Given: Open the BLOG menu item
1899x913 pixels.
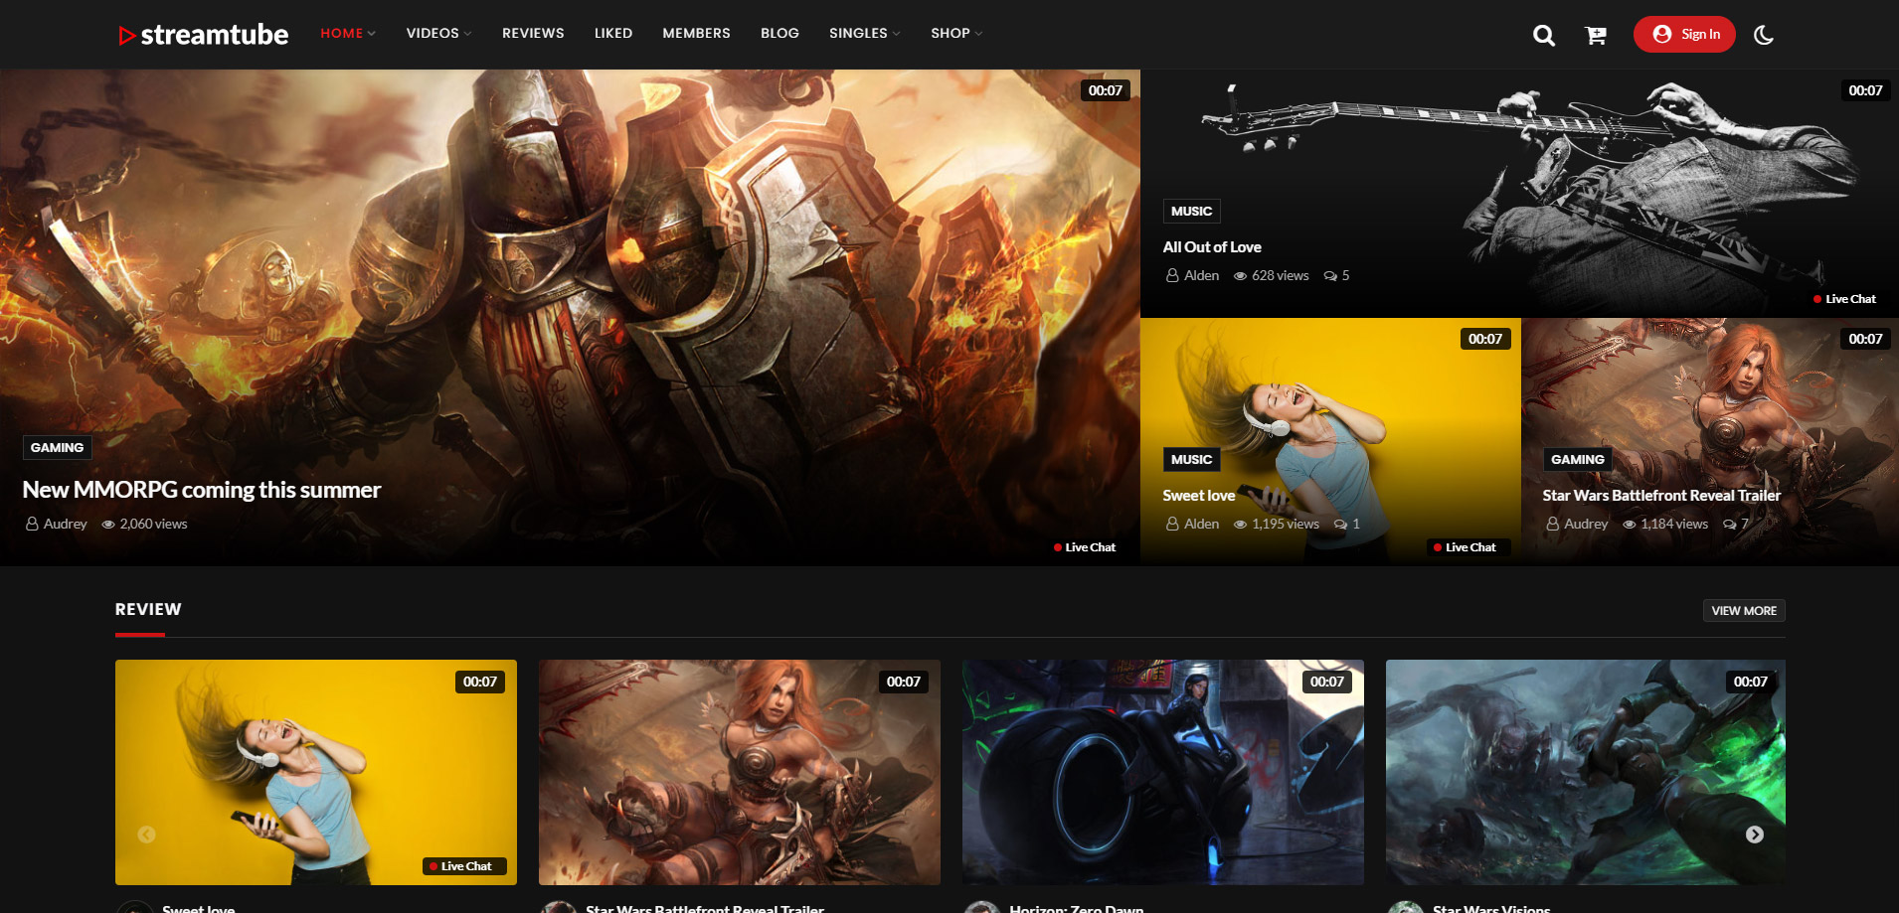Looking at the screenshot, I should (x=779, y=33).
